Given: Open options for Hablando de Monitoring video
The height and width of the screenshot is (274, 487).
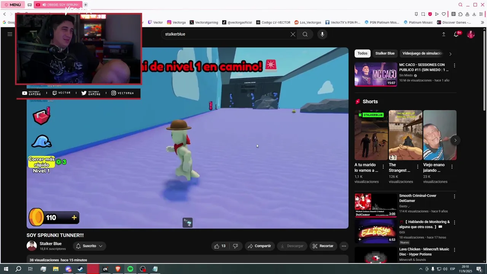Looking at the screenshot, I should tap(454, 222).
